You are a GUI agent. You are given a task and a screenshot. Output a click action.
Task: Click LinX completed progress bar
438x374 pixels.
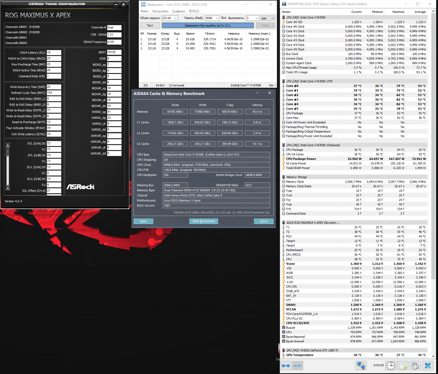tap(208, 25)
